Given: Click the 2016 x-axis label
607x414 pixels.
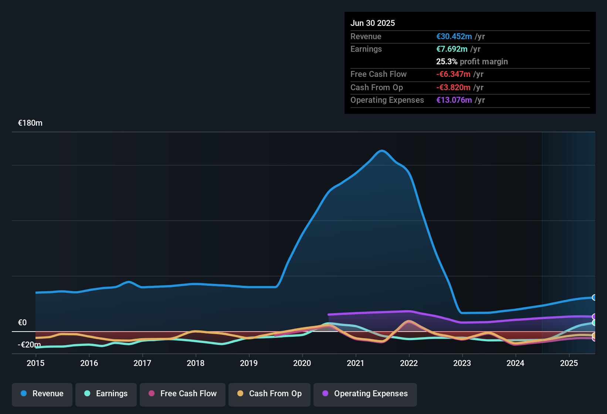Looking at the screenshot, I should coord(89,363).
